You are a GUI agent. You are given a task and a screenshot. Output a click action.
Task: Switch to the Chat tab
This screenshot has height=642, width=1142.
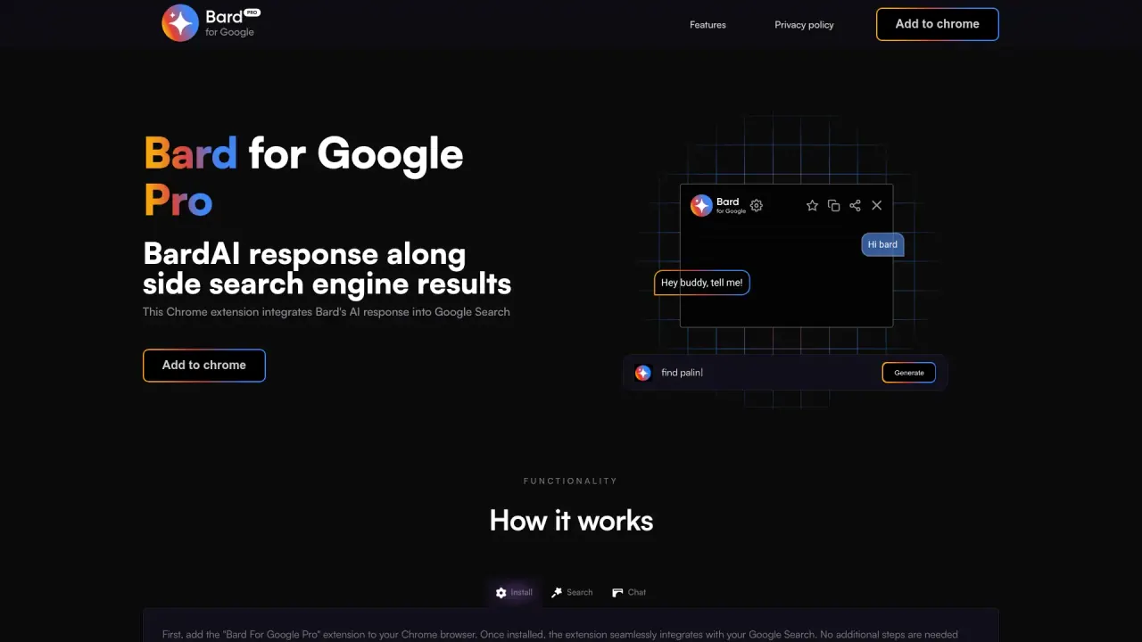pos(629,593)
